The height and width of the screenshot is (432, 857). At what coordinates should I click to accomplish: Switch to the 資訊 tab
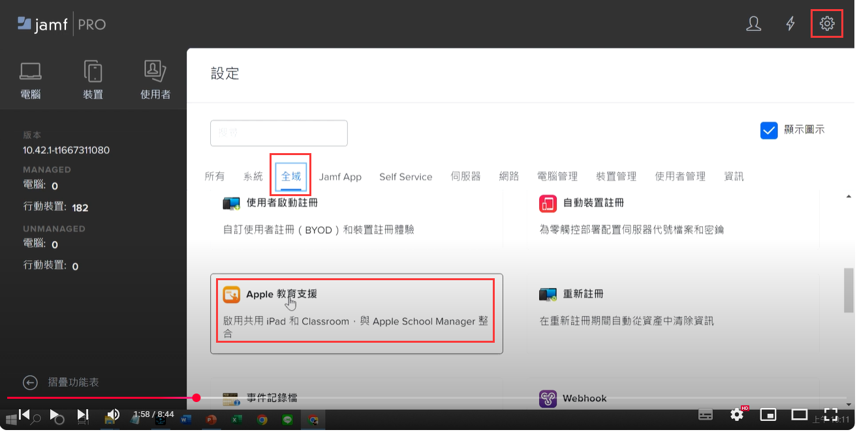(734, 177)
